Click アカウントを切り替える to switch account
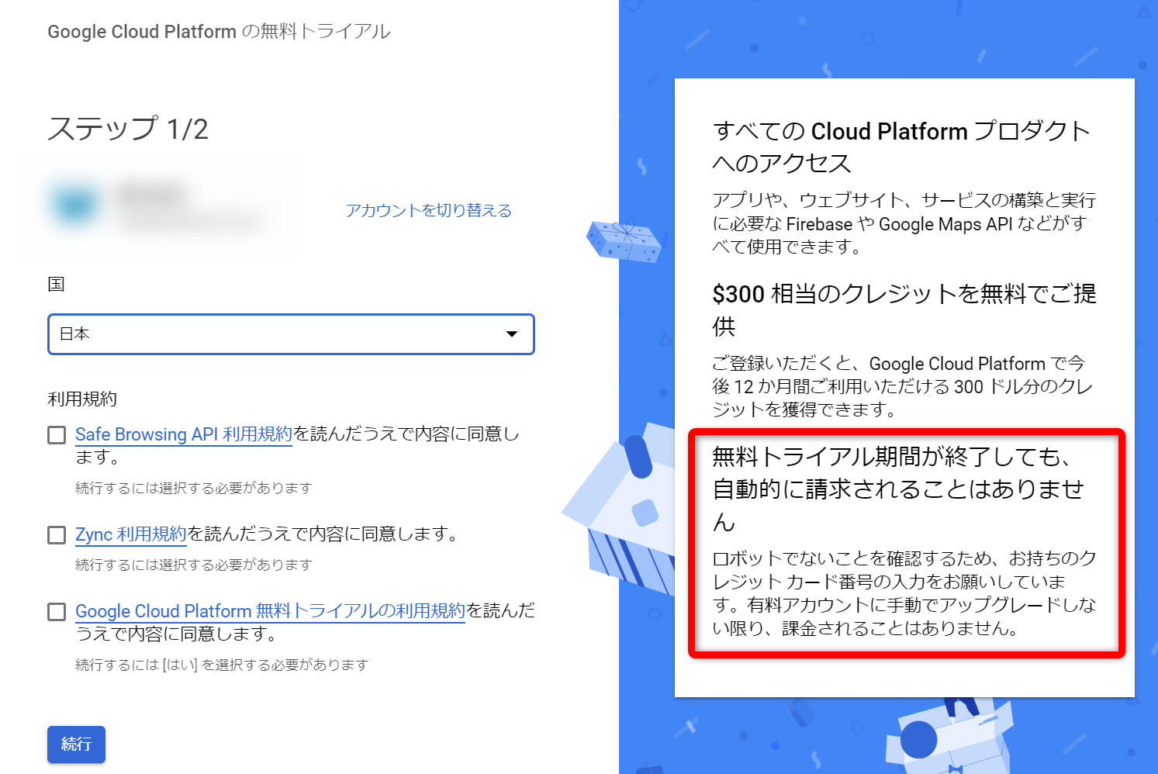The image size is (1158, 774). [428, 210]
